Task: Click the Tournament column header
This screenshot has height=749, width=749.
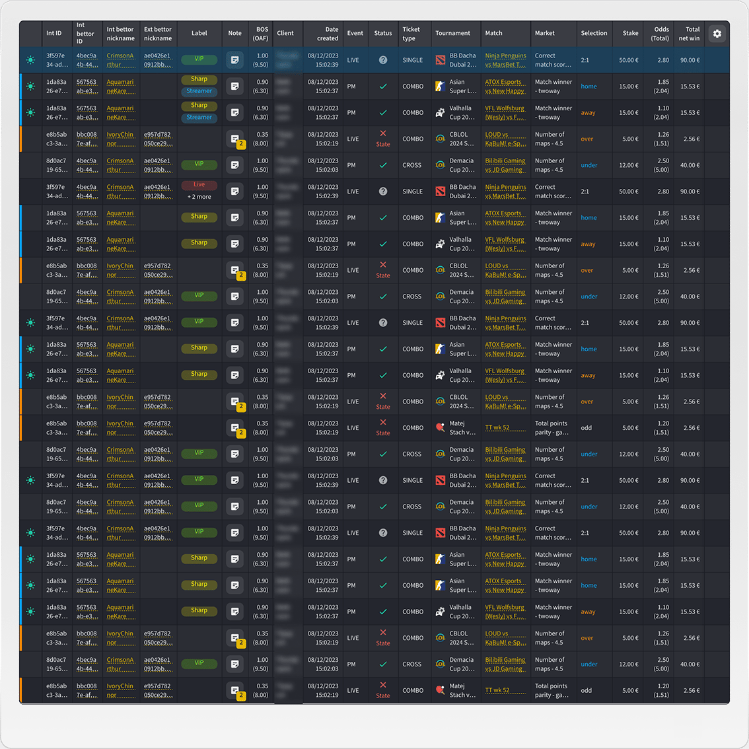Action: coord(452,33)
